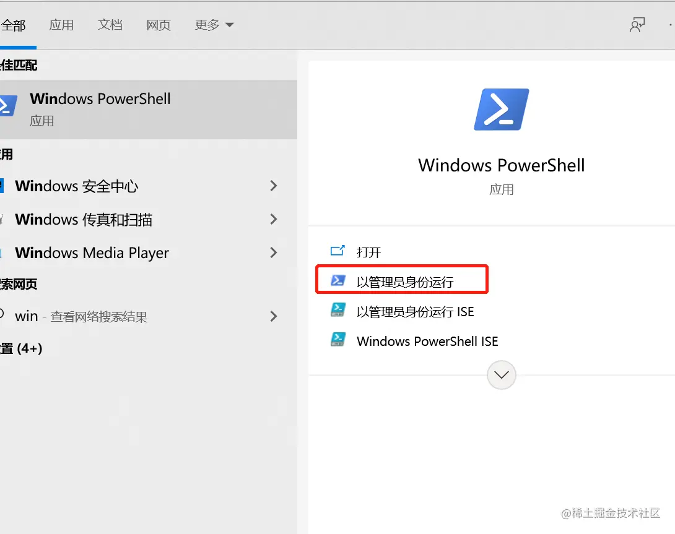The height and width of the screenshot is (534, 675).
Task: Click PowerShell icon beside 以管理员身份运行
Action: point(338,280)
